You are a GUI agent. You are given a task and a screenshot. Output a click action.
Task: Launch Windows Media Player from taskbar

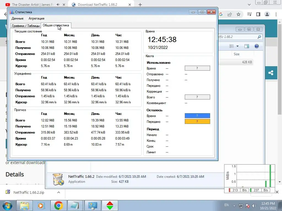pyautogui.click(x=41, y=206)
